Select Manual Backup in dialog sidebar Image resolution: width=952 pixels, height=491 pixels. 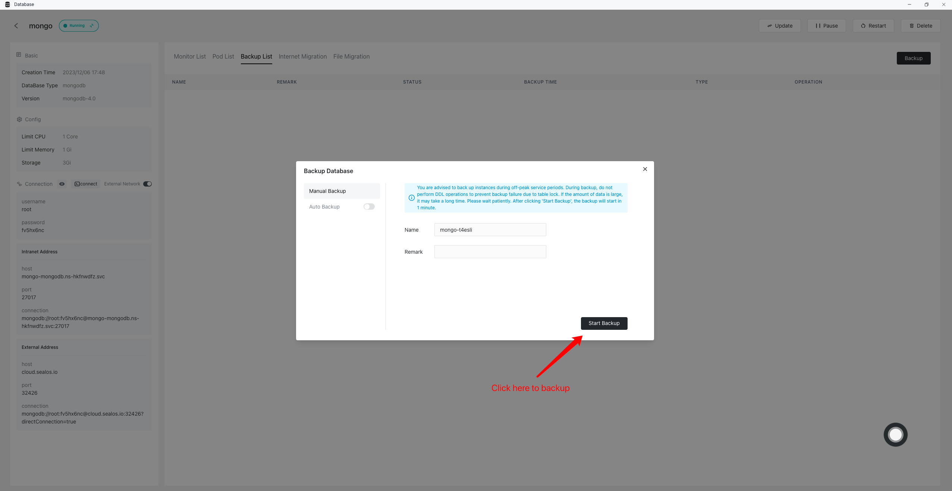[342, 191]
